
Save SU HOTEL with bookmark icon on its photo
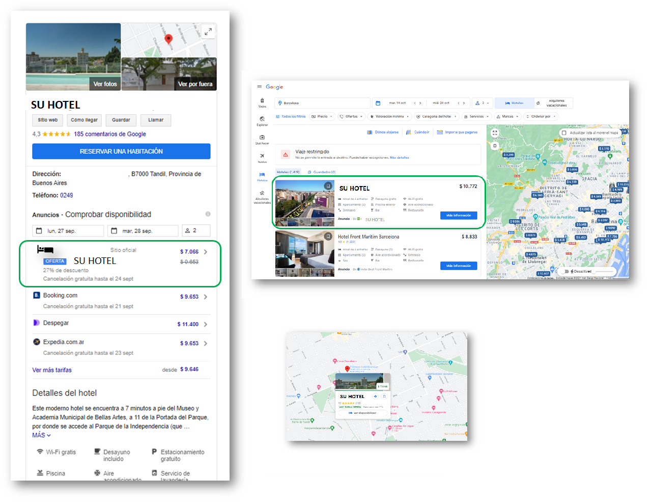pos(328,186)
